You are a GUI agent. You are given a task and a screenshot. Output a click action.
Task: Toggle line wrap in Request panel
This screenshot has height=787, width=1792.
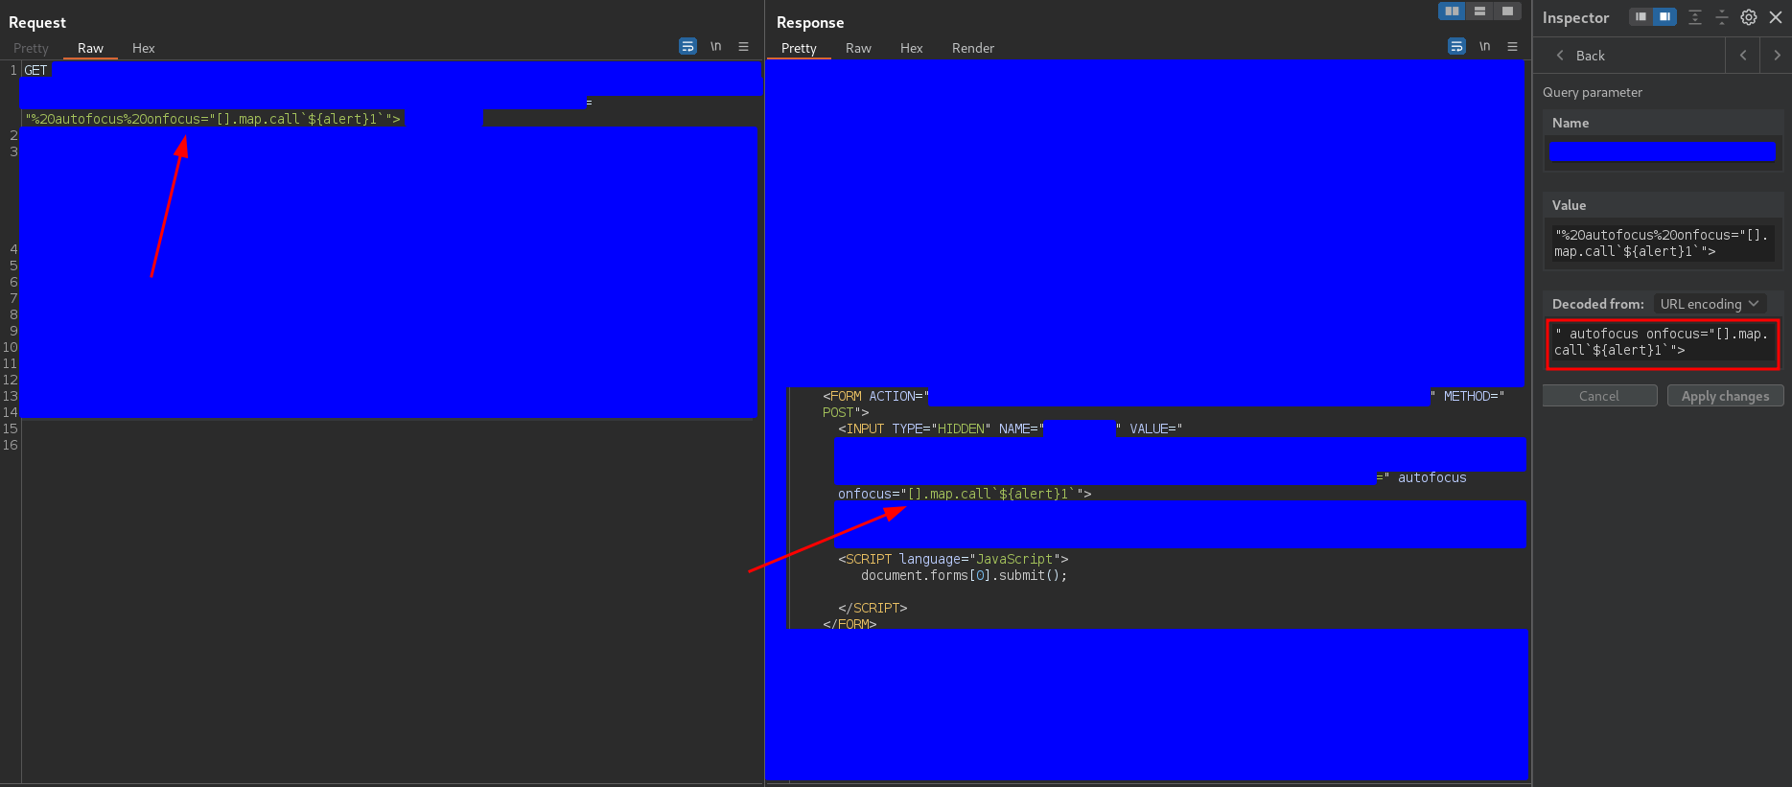[687, 46]
